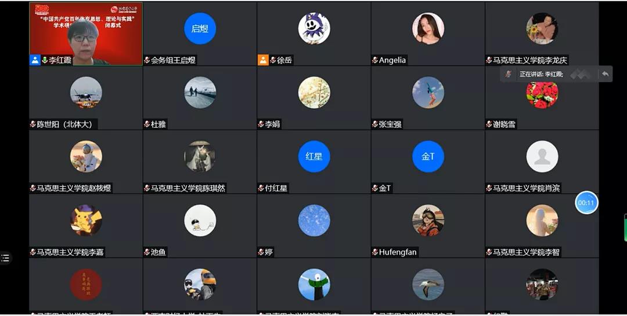The image size is (627, 316).
Task: Select the red roses avatar of 谢晓雪
Action: [542, 95]
